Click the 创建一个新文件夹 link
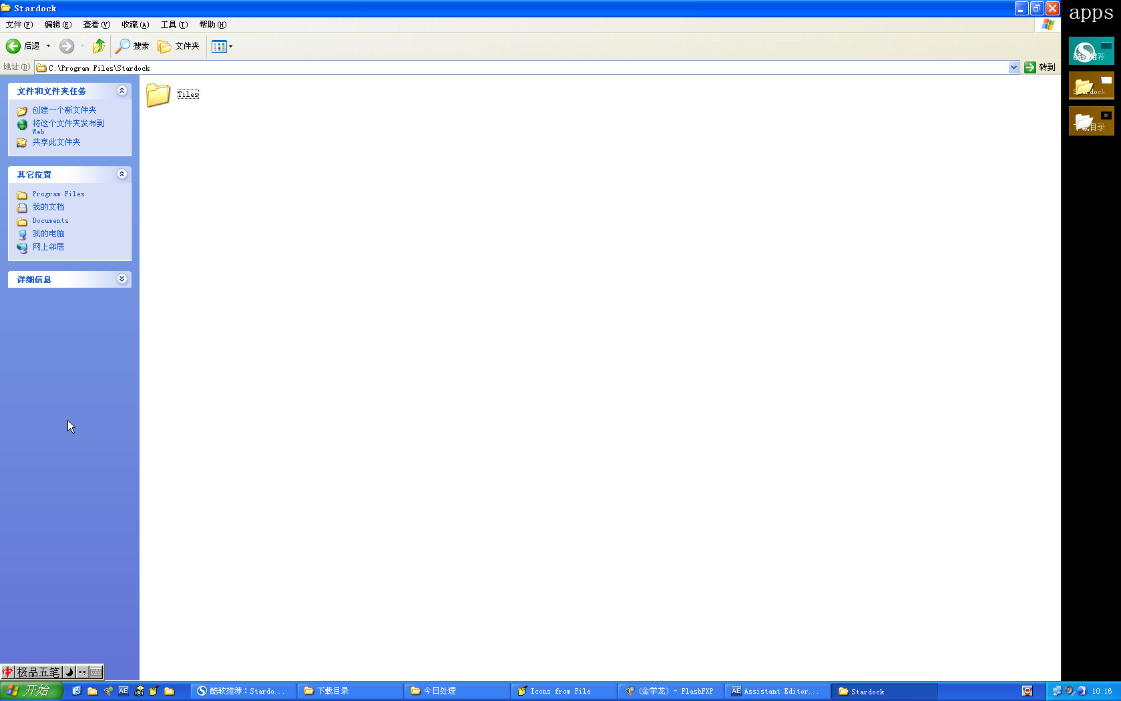 pos(65,110)
